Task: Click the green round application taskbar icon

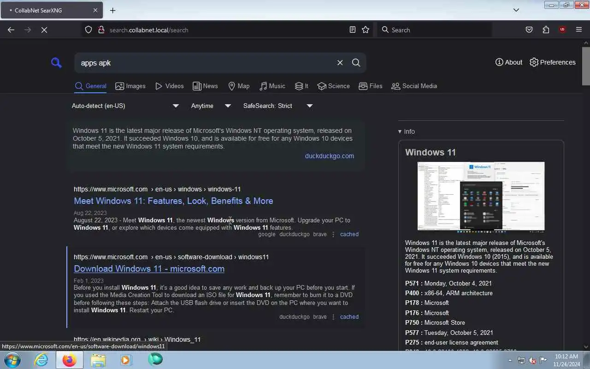Action: 155,359
